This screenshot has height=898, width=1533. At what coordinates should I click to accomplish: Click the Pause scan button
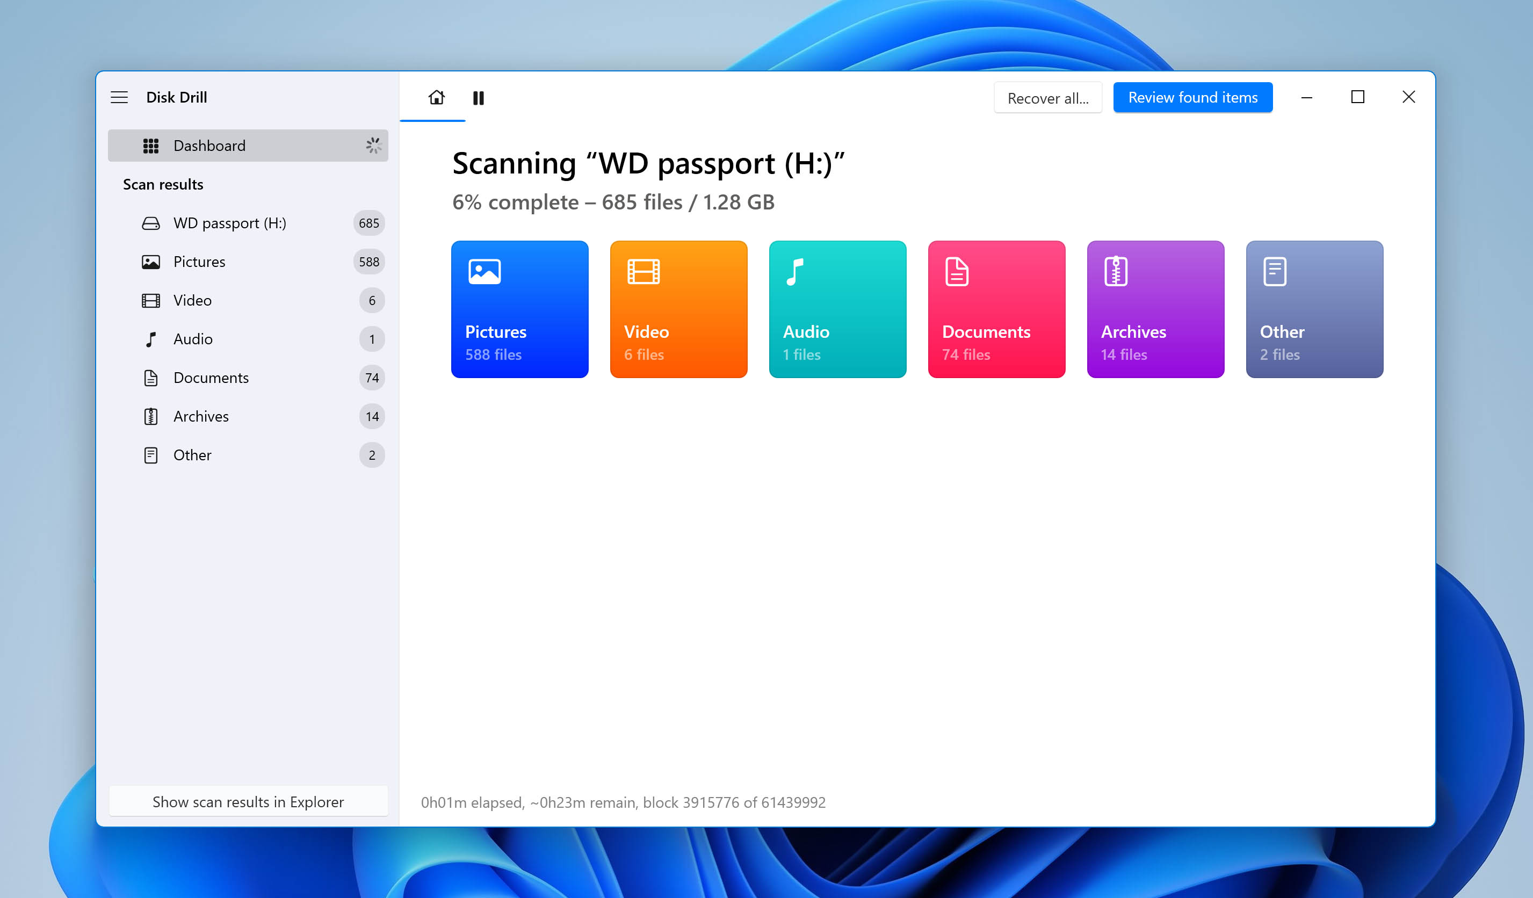pos(479,97)
